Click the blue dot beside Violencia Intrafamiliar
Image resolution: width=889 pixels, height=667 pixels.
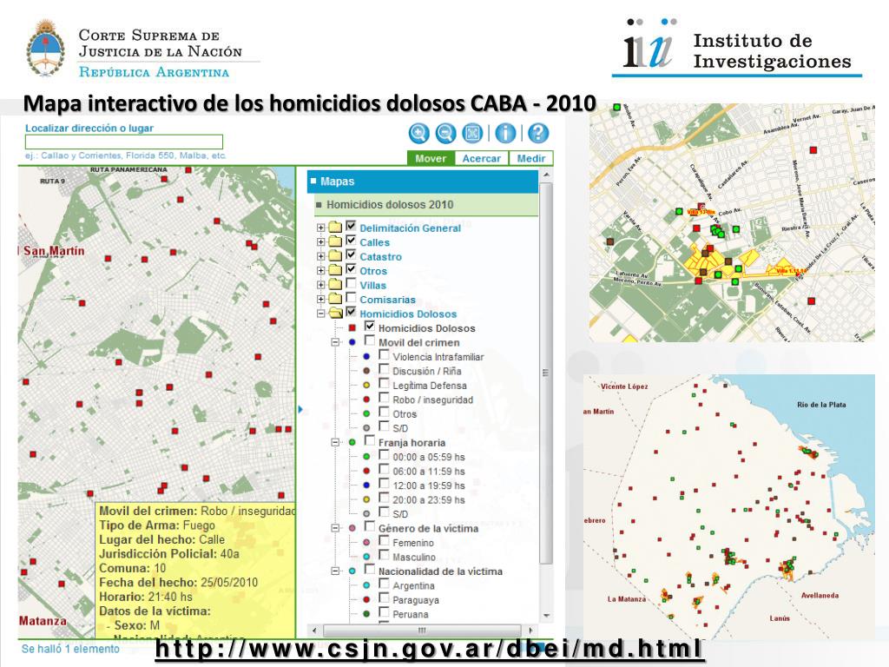366,357
